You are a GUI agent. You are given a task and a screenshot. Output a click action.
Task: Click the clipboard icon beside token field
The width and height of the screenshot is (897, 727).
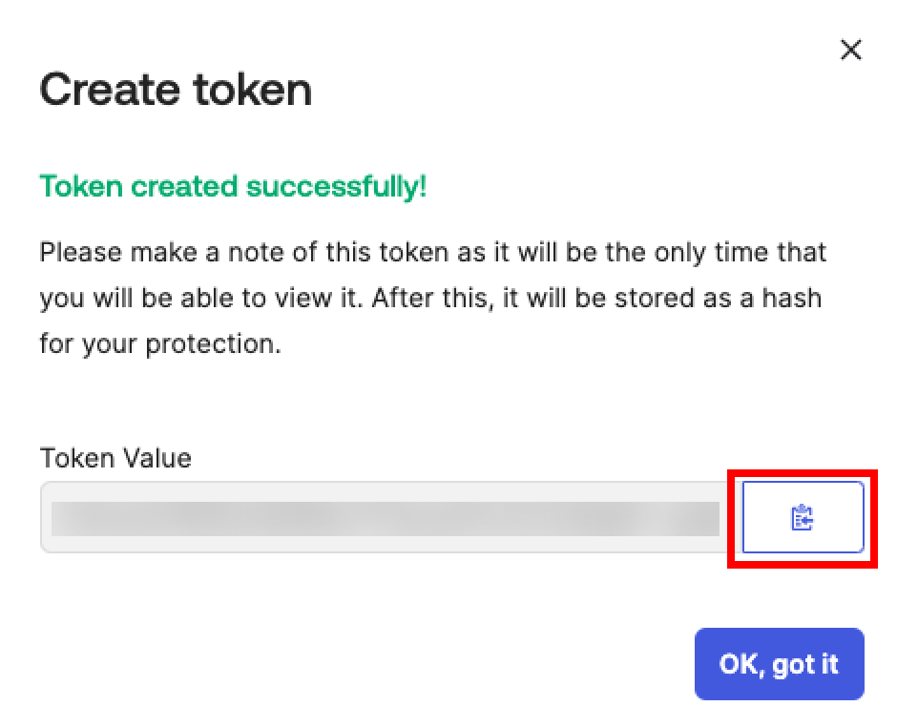click(803, 517)
